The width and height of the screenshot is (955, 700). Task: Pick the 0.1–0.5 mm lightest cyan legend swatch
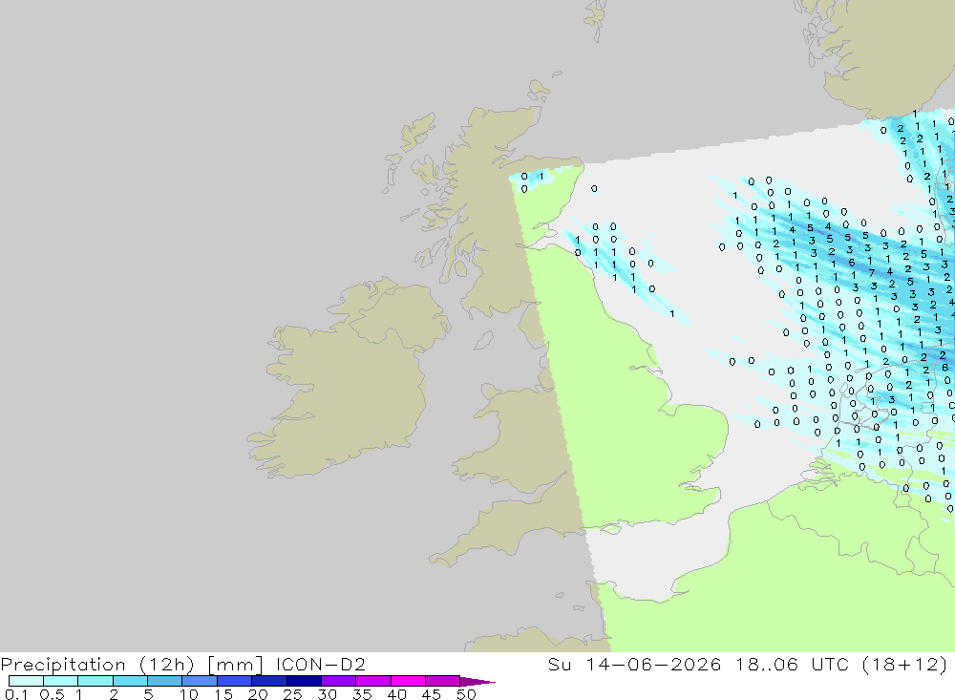[26, 681]
